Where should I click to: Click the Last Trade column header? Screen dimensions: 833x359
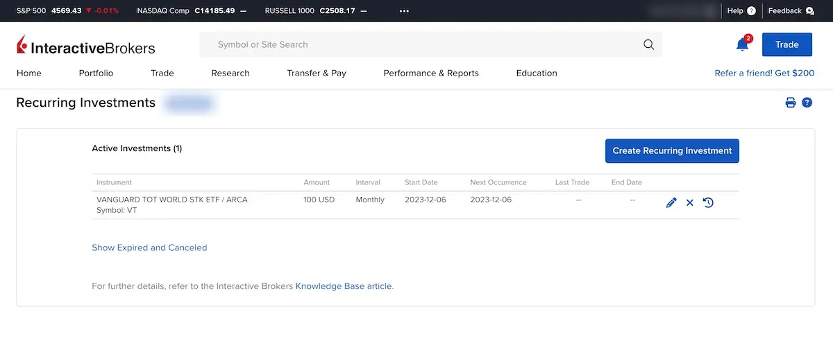click(x=572, y=182)
